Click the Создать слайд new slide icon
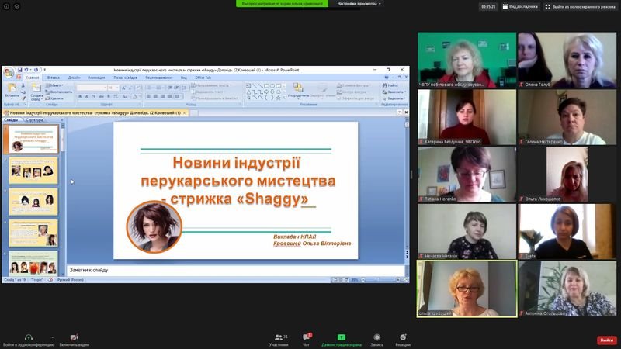Viewport: 621px width, 349px height. click(x=36, y=89)
